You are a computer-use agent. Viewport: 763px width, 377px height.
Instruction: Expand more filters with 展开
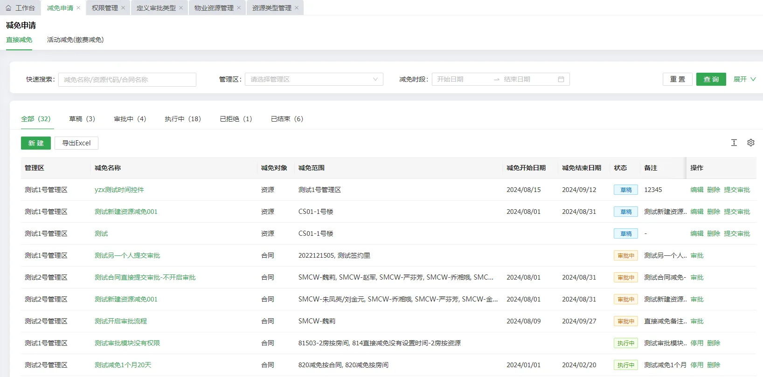pos(744,79)
